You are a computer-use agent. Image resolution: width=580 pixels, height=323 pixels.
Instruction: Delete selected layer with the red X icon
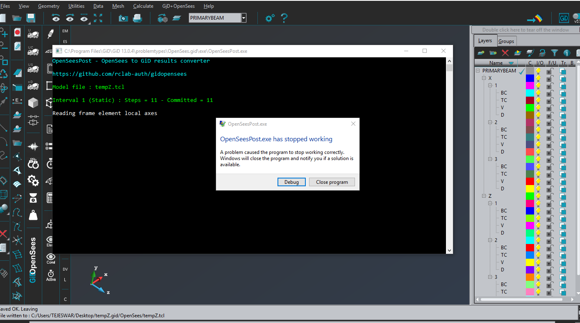pyautogui.click(x=505, y=53)
